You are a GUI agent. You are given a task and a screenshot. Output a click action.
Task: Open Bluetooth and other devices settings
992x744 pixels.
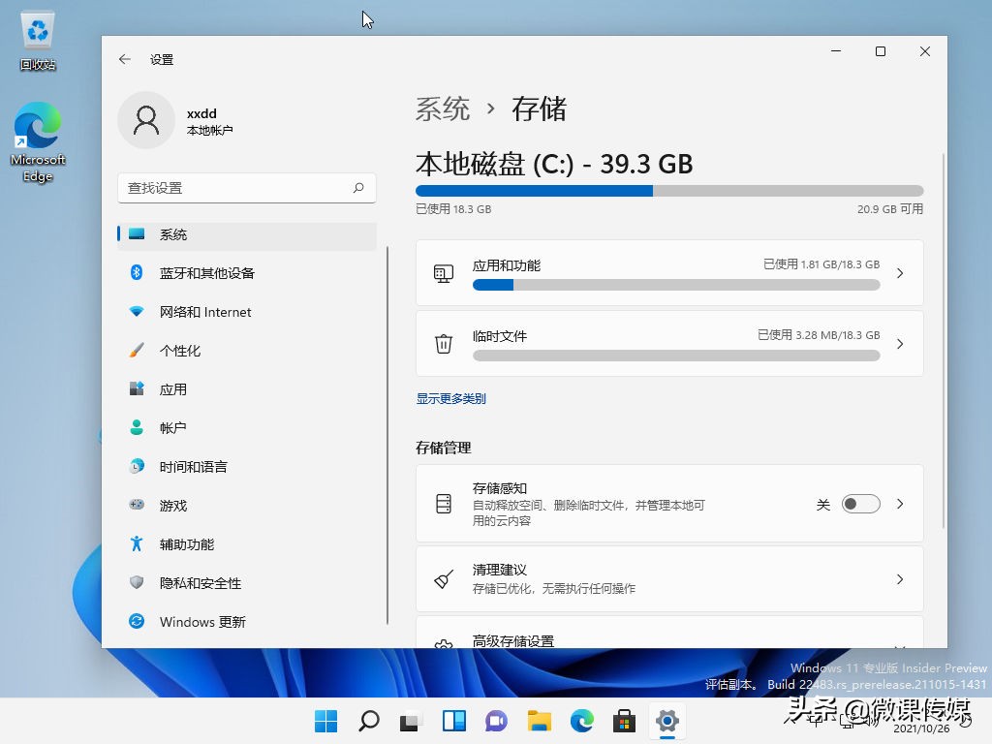[206, 272]
